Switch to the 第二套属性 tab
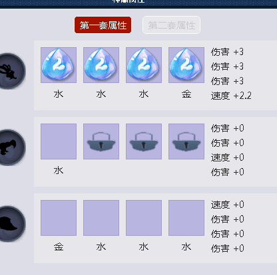 pos(171,25)
